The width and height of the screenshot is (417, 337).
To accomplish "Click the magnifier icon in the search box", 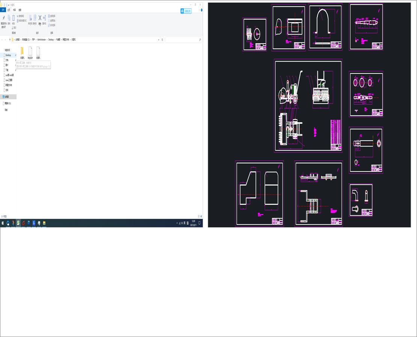I will (200, 39).
